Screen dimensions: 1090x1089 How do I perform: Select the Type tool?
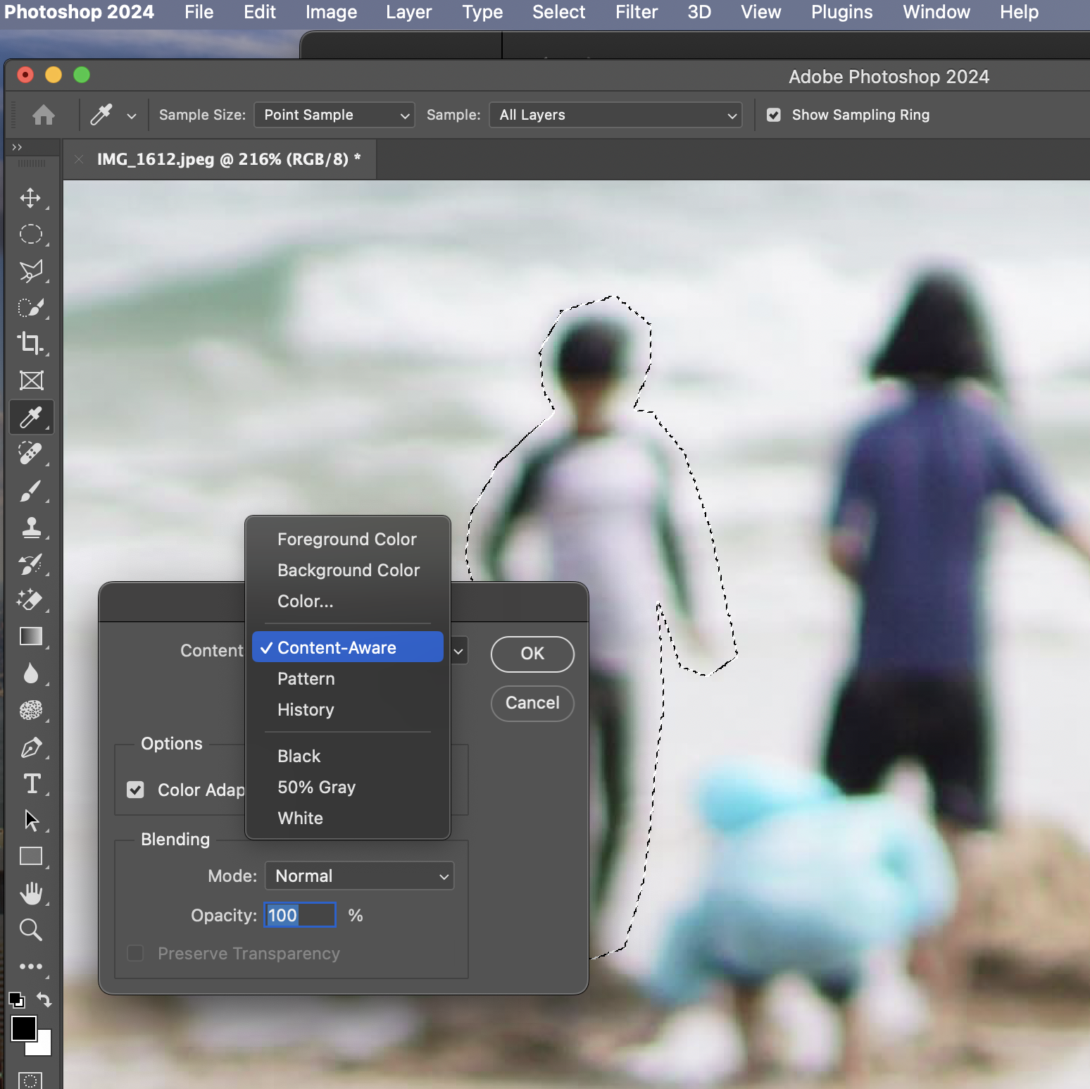[31, 784]
